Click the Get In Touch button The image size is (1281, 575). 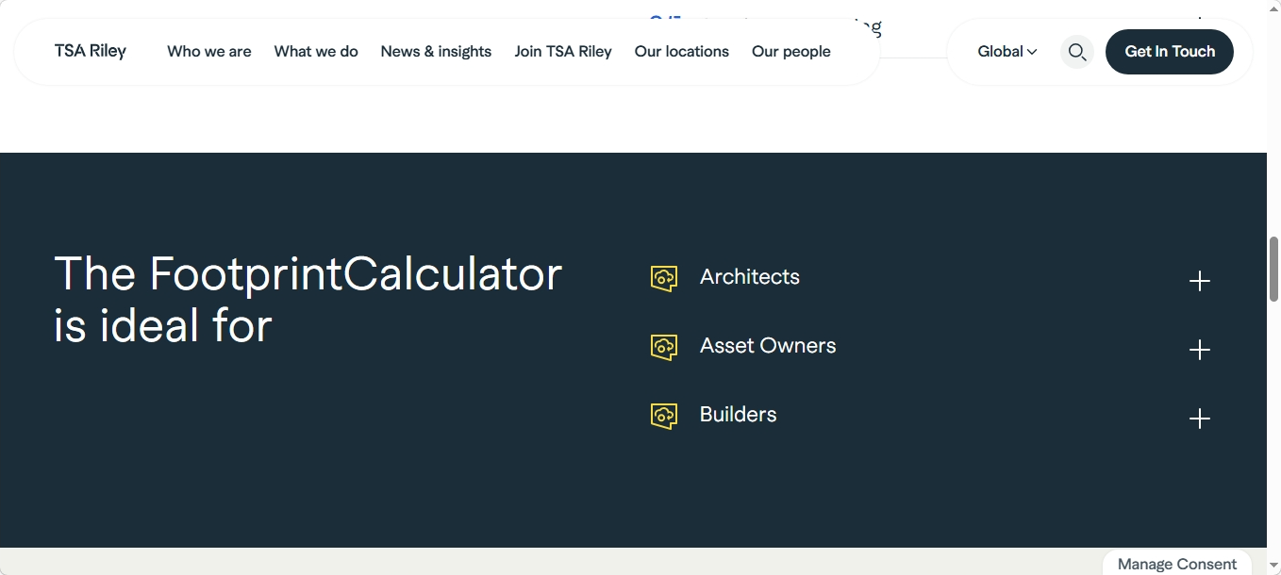1170,52
